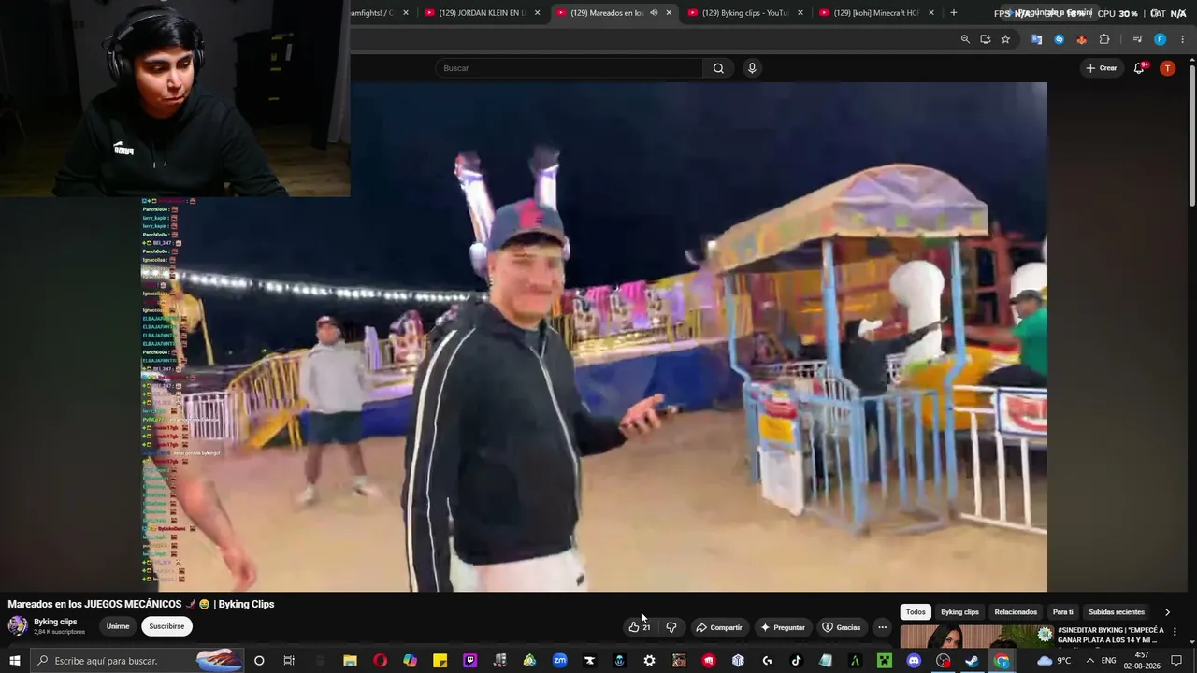This screenshot has height=673, width=1197.
Task: Select the Byking clips filter chip
Action: click(x=959, y=612)
